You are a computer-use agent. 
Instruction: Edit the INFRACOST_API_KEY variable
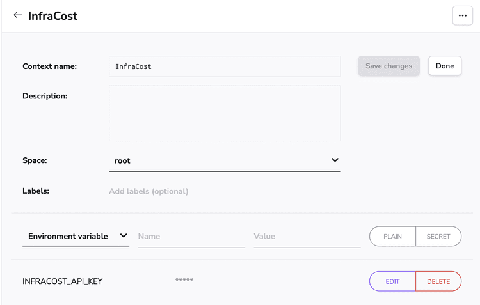[x=392, y=281]
